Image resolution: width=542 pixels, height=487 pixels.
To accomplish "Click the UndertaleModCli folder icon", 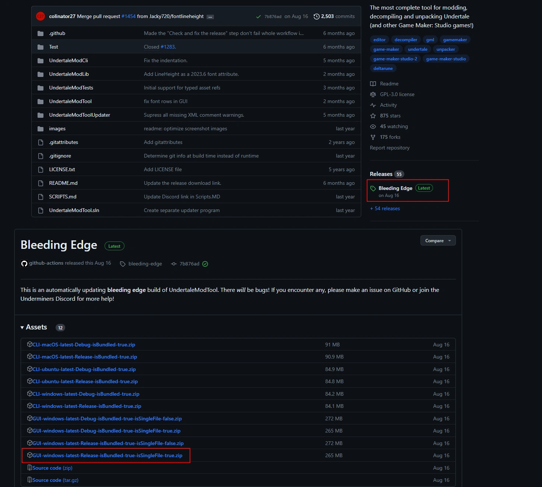I will 41,61.
